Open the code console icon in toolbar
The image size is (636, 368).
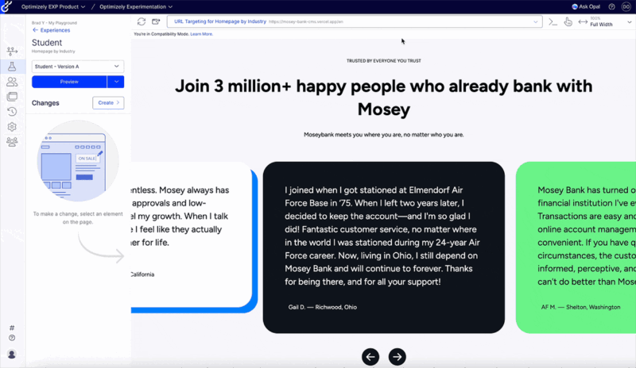pos(553,22)
